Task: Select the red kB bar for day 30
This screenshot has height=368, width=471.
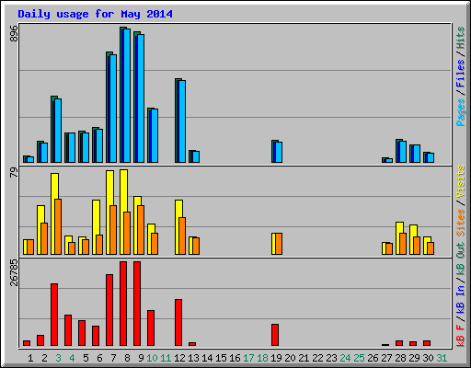Action: pyautogui.click(x=427, y=343)
